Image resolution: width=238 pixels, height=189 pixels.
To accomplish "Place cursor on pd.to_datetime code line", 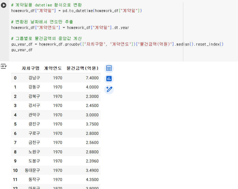I will [76, 11].
